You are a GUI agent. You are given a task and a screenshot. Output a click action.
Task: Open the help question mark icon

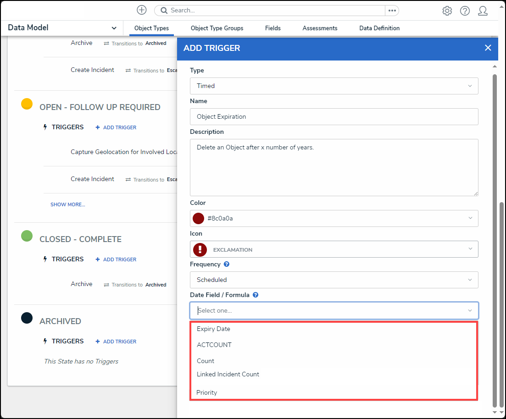465,11
